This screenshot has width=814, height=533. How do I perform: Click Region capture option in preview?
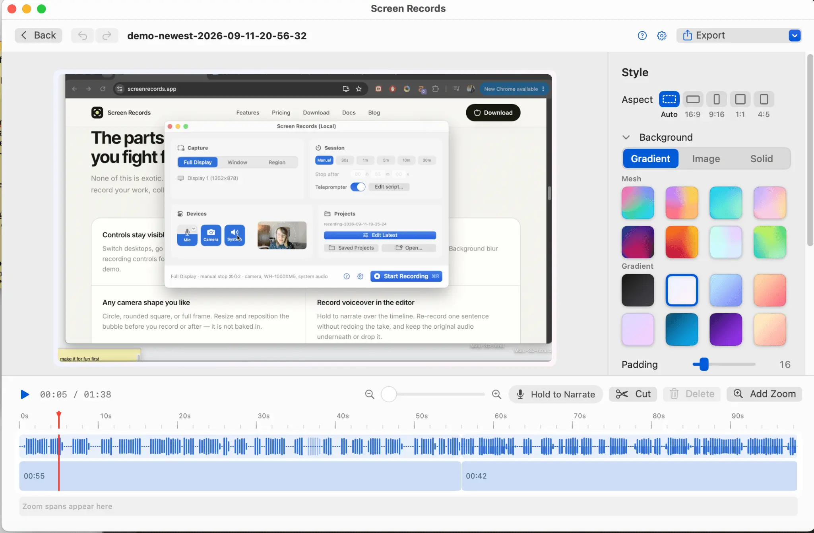[277, 162]
